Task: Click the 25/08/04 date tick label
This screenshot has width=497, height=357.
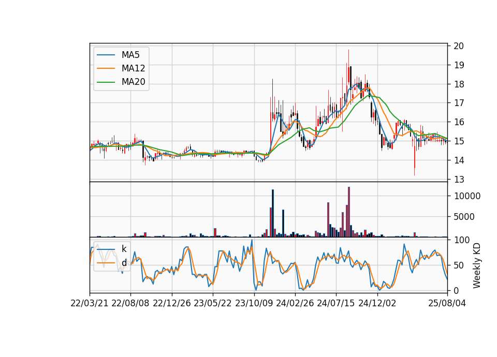Action: coord(447,303)
